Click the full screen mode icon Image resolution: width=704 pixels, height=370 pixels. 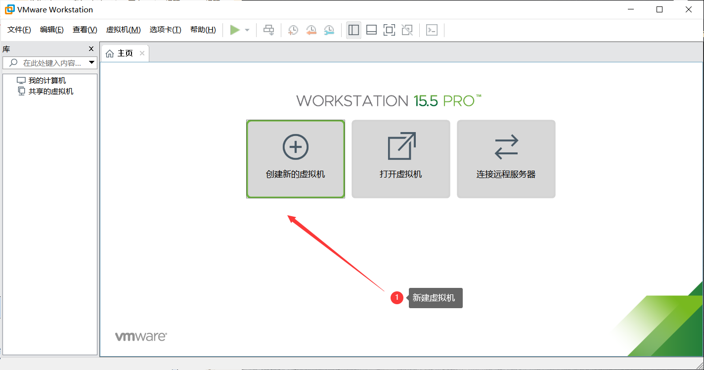pyautogui.click(x=389, y=30)
